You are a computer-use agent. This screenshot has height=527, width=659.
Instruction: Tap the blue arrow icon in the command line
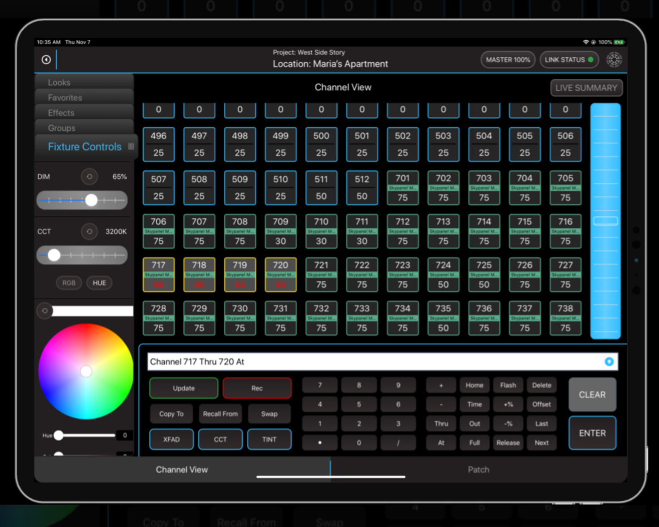click(x=609, y=361)
